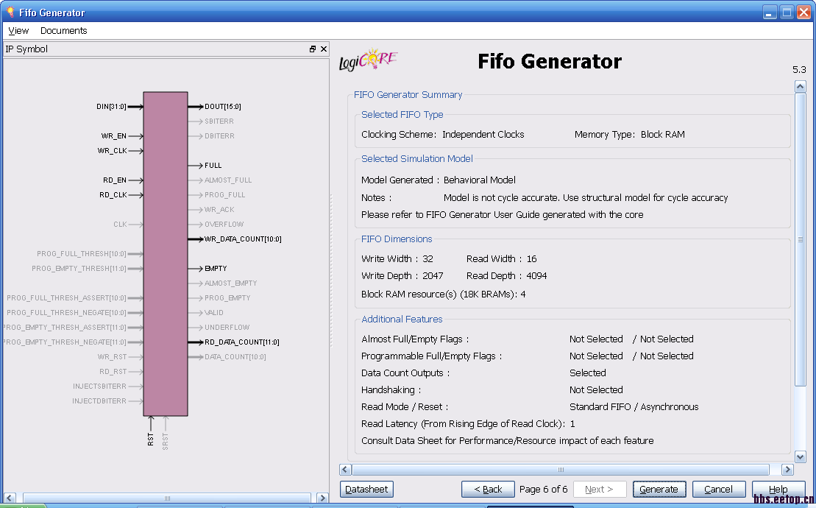Image resolution: width=816 pixels, height=508 pixels.
Task: Click the WR_DATA_COUNT[10:0] port label
Action: [x=243, y=239]
